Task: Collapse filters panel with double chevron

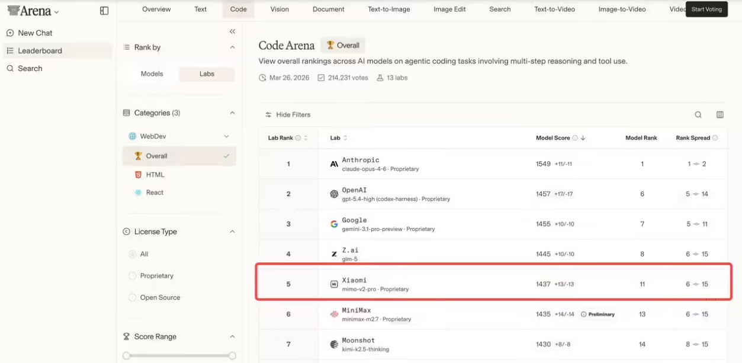Action: [232, 31]
